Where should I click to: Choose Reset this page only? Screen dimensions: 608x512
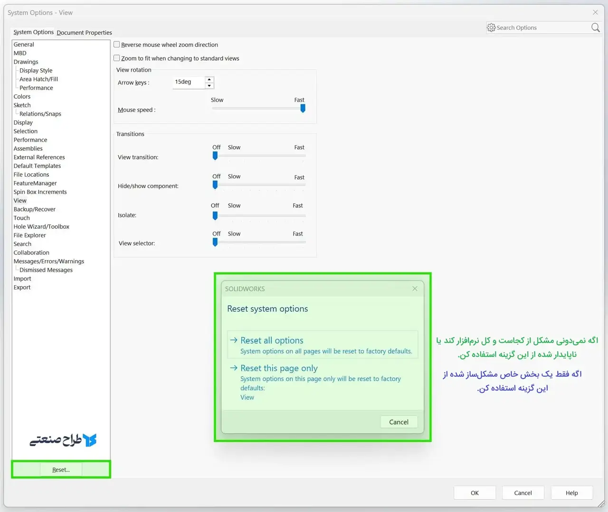[278, 368]
